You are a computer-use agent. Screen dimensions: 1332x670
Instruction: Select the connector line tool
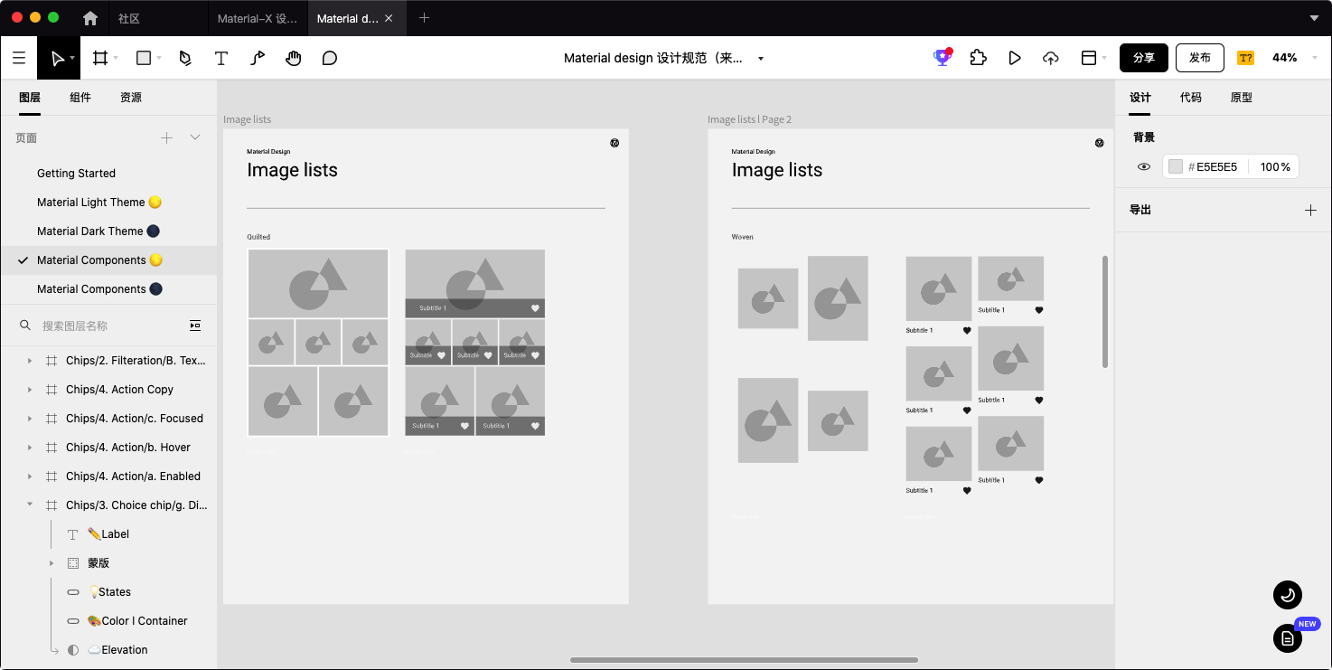coord(258,58)
